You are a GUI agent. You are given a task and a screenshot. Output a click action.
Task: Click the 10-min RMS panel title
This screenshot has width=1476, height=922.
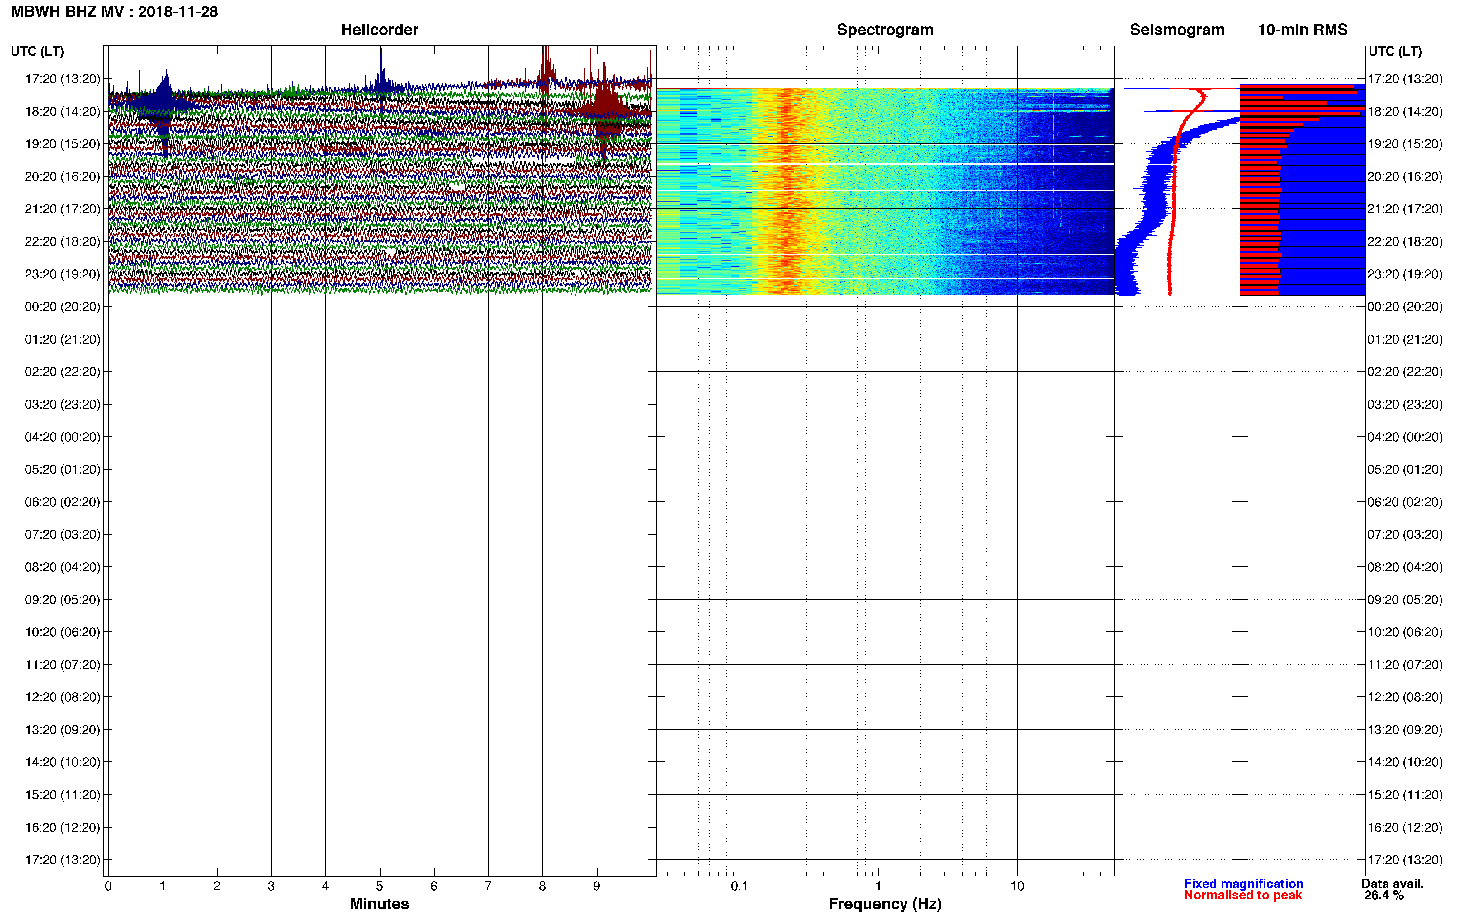click(1303, 29)
